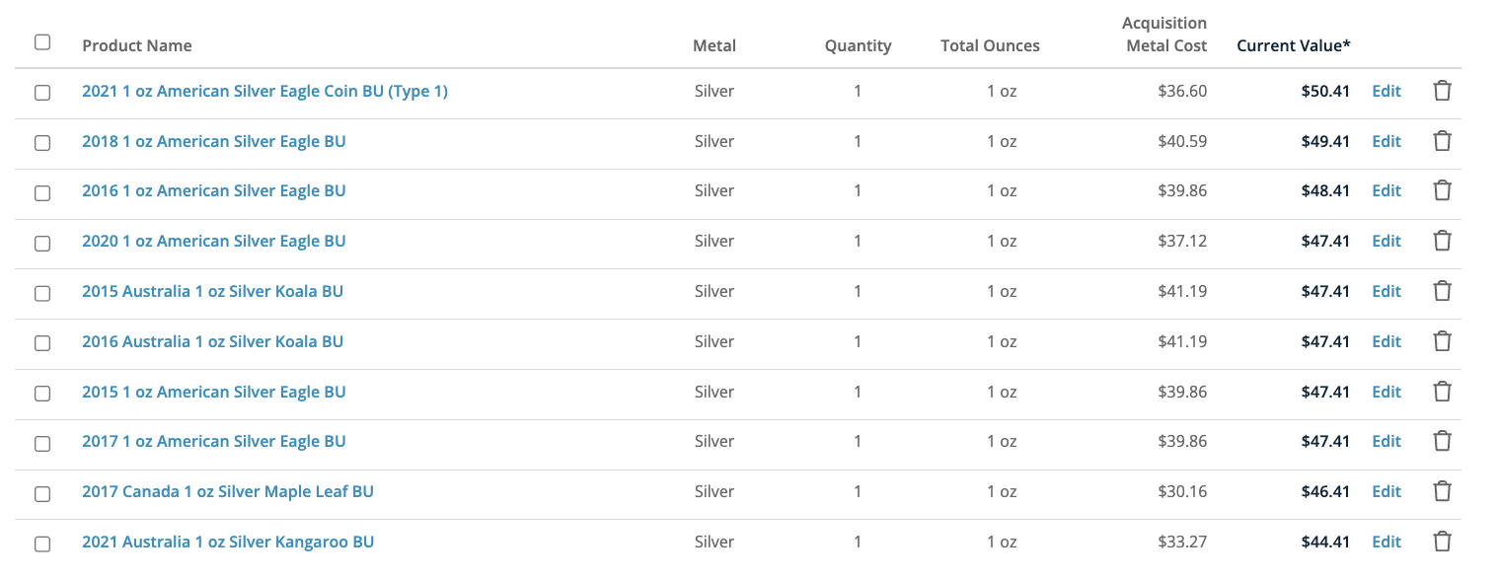Delete the 2021 Australia Silver Kangaroo item
The height and width of the screenshot is (580, 1500).
pyautogui.click(x=1442, y=542)
